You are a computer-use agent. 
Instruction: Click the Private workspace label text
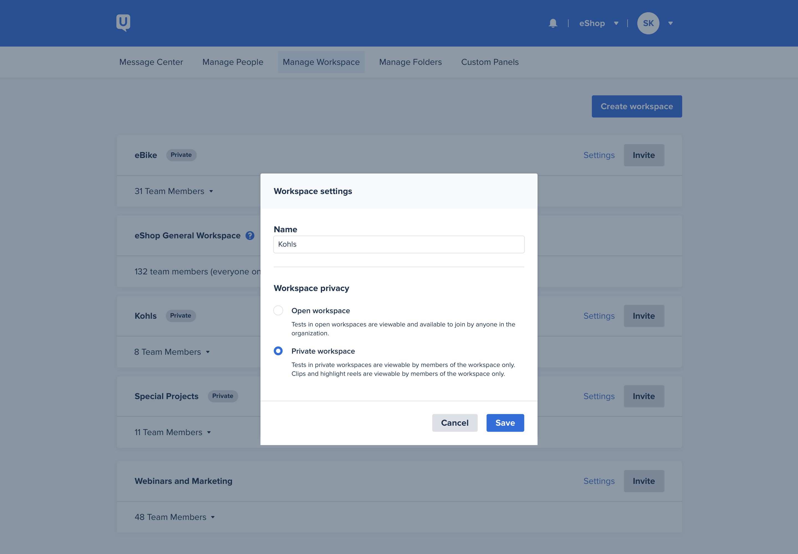[x=323, y=351]
